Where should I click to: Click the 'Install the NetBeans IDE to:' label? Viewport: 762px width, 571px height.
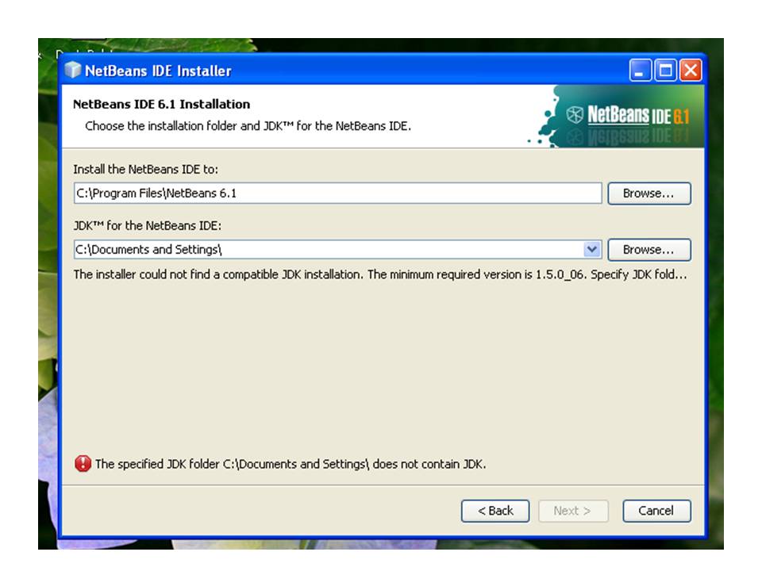click(x=146, y=170)
